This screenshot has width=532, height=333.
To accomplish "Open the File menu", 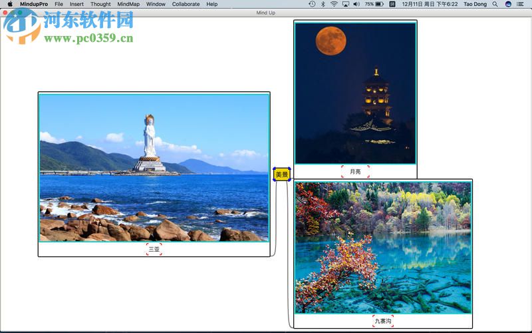I will [59, 4].
